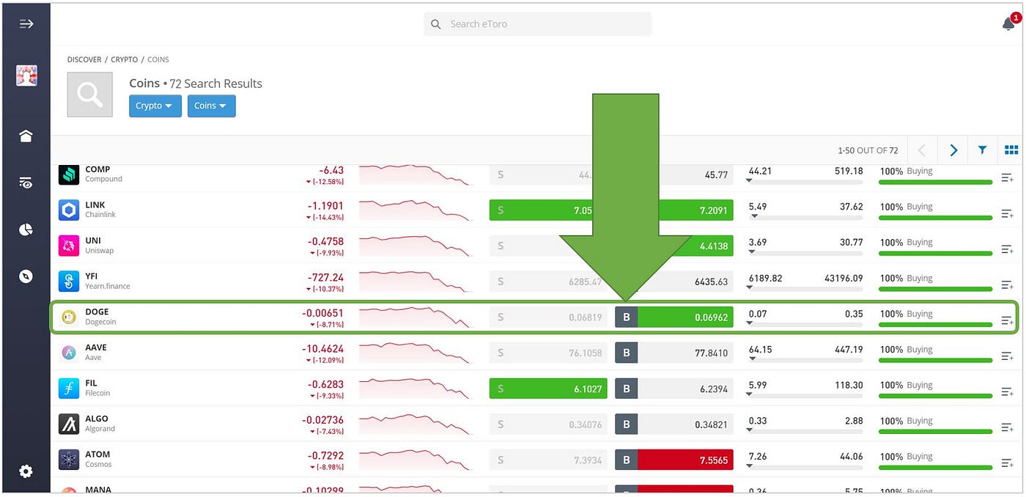Open notifications bell icon
Viewport: 1026px width, 497px height.
(x=1009, y=23)
